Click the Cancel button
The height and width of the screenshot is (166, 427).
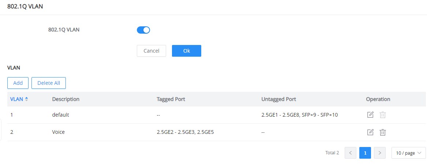click(151, 51)
